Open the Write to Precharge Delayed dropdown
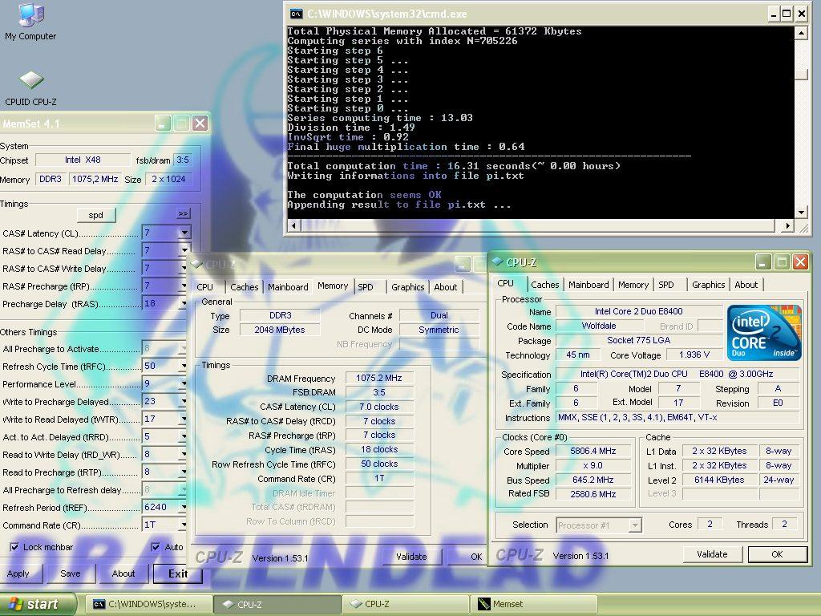This screenshot has width=821, height=616. pyautogui.click(x=183, y=401)
